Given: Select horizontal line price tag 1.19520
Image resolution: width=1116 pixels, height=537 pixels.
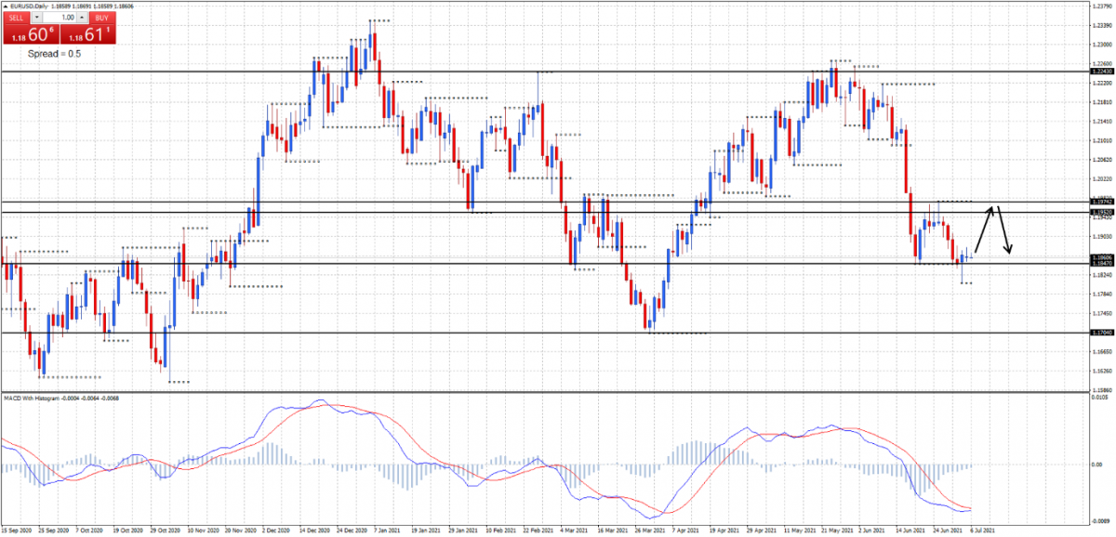Looking at the screenshot, I should (x=1100, y=213).
